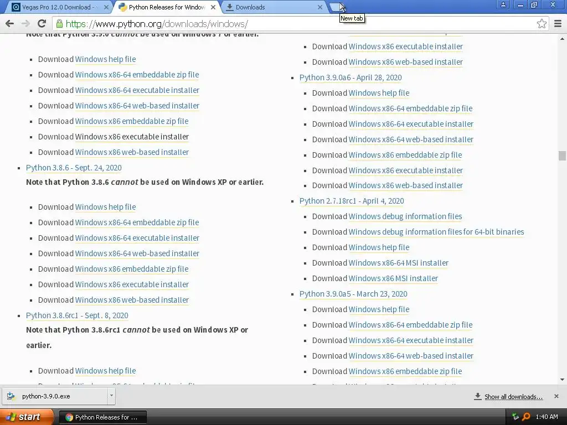Screen dimensions: 567x425
Task: Click Windows x86-64 embeddable zip file under Python 3.8.6
Action: click(x=137, y=222)
